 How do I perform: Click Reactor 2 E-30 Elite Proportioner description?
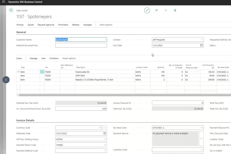(105, 80)
